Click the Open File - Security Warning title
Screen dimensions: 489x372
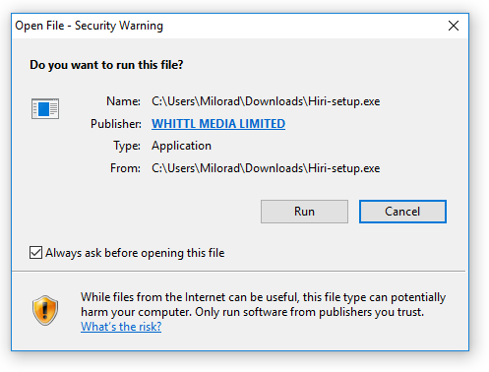coord(90,26)
